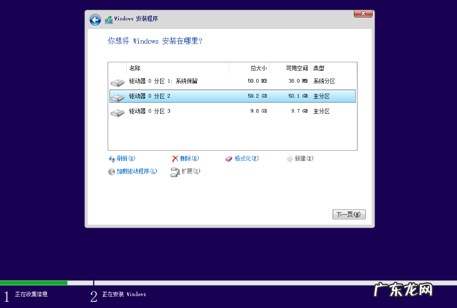
Task: Refresh the list via 刷新(R)
Action: pyautogui.click(x=126, y=158)
